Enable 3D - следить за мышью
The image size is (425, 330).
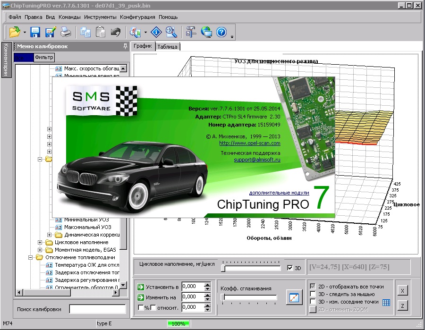click(x=313, y=294)
